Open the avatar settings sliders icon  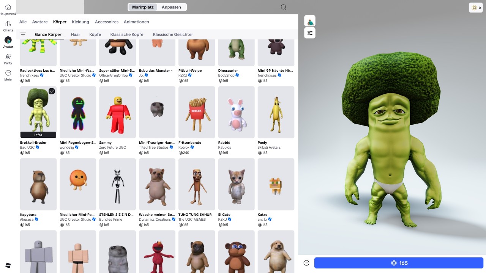pos(310,33)
